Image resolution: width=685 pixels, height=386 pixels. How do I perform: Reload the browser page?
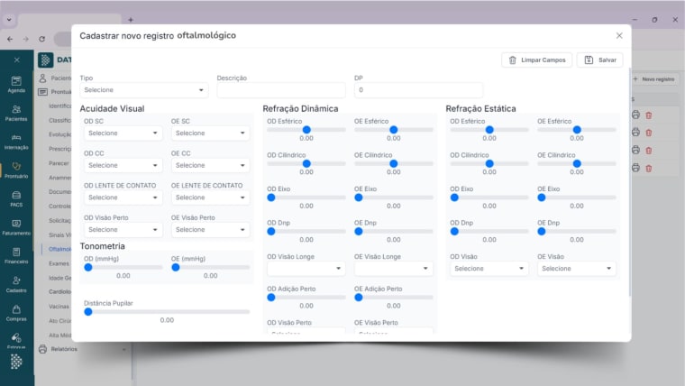point(42,39)
